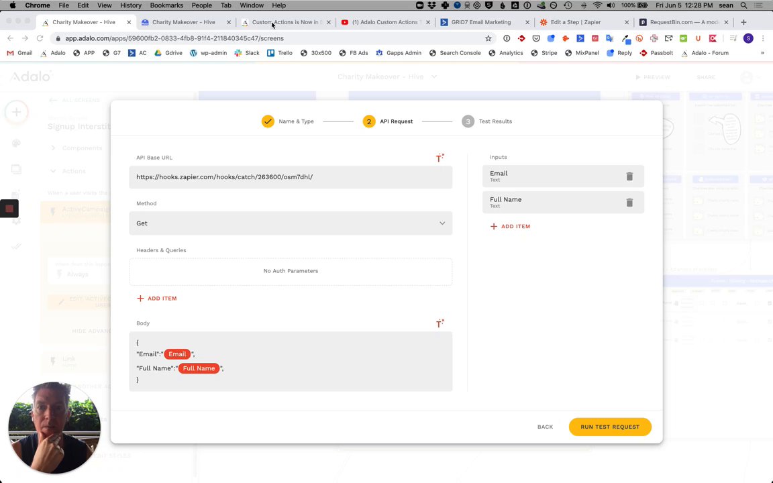Delete the Full Name input item

coord(629,203)
